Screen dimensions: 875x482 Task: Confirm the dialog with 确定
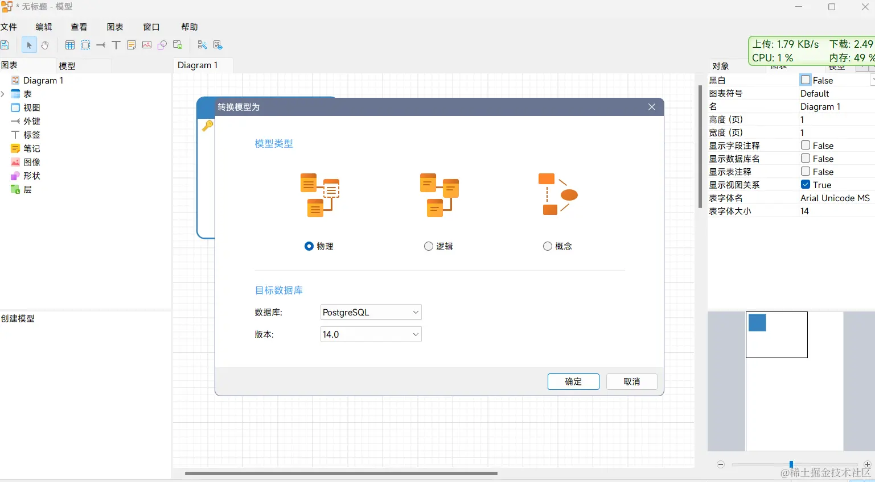[573, 381]
